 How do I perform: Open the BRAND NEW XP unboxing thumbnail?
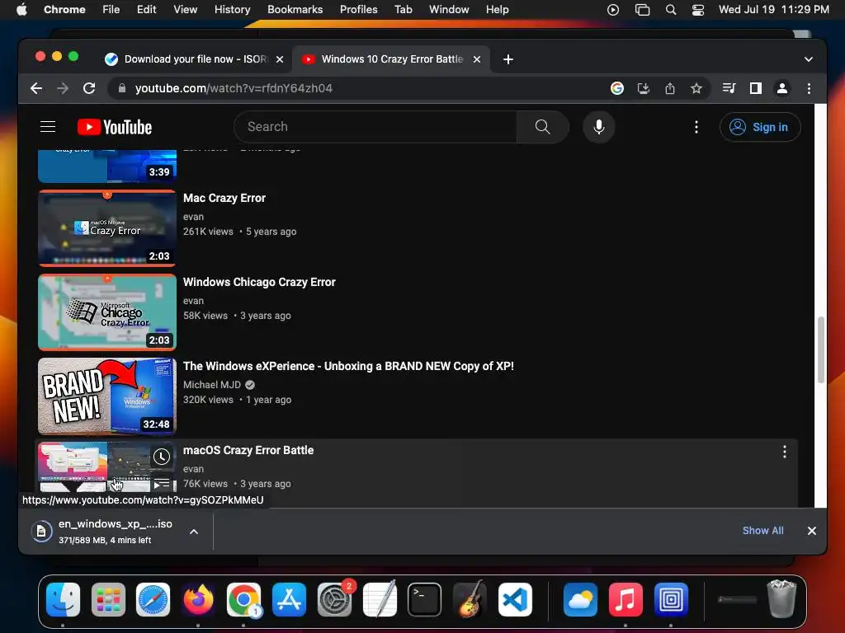coord(107,396)
